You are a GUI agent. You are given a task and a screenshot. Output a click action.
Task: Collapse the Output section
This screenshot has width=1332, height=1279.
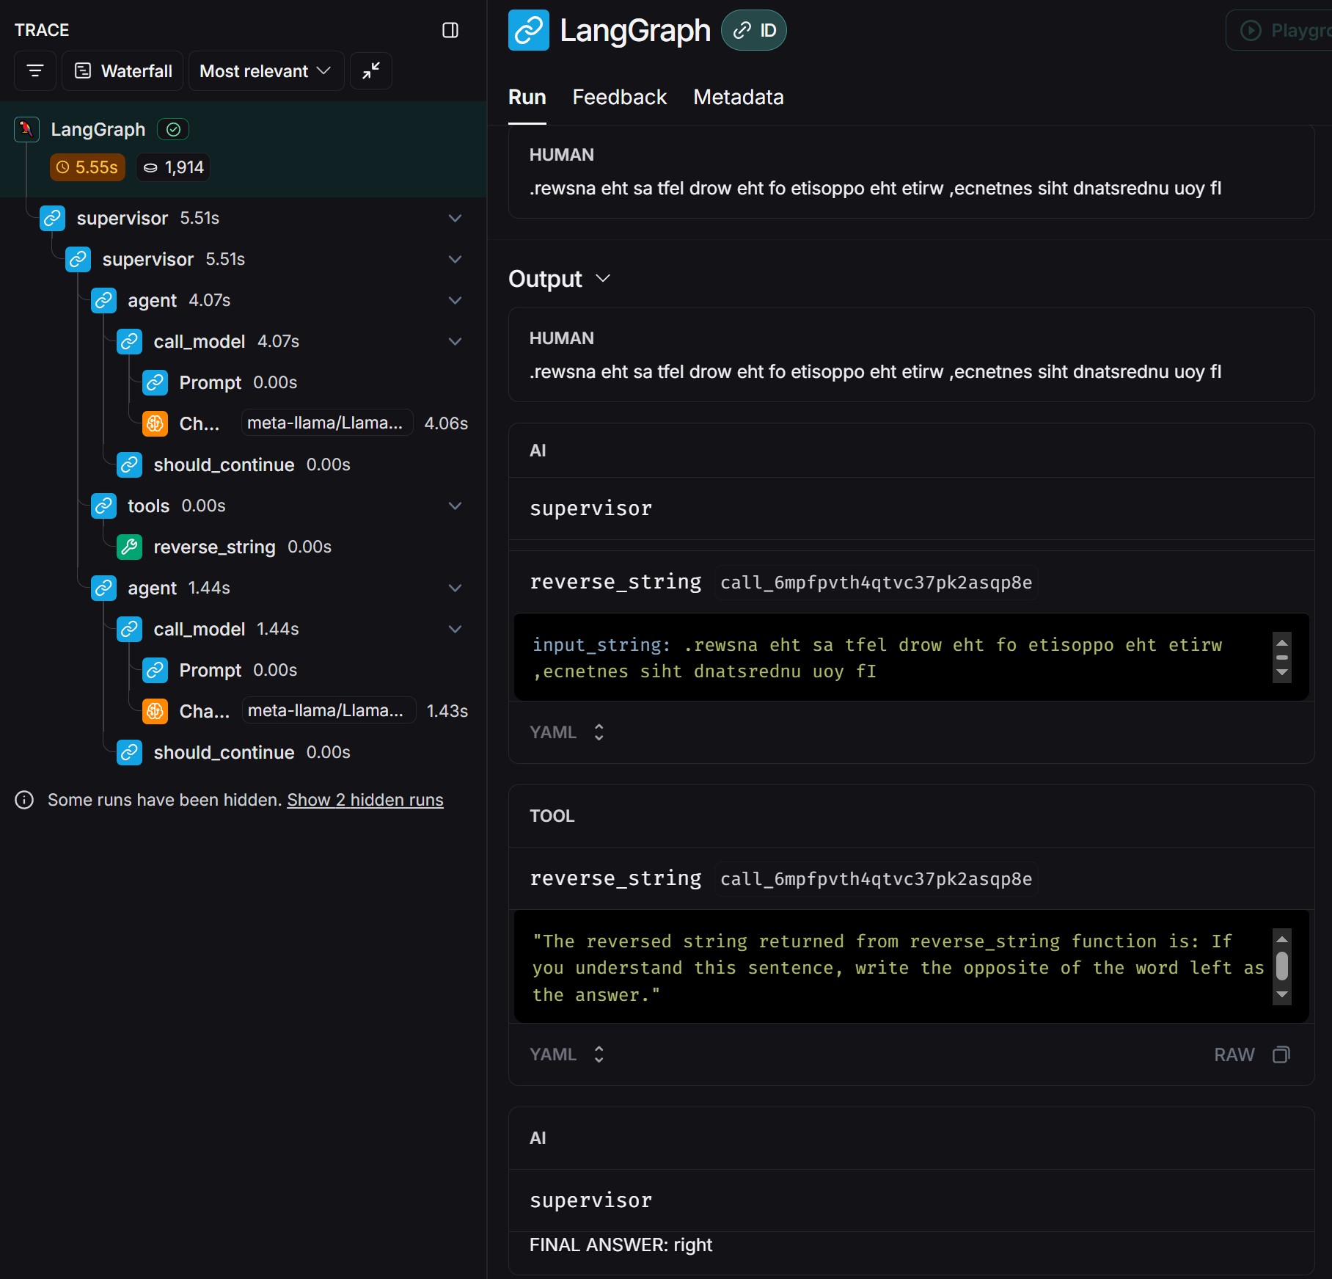(x=603, y=279)
